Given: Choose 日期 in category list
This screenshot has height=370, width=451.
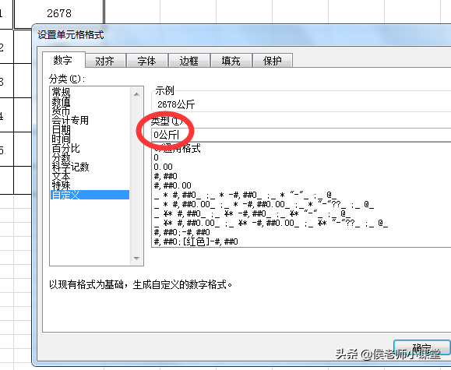Looking at the screenshot, I should [x=90, y=129].
